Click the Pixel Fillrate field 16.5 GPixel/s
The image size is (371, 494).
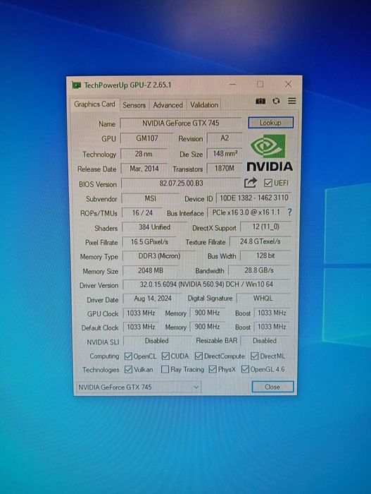pyautogui.click(x=149, y=242)
